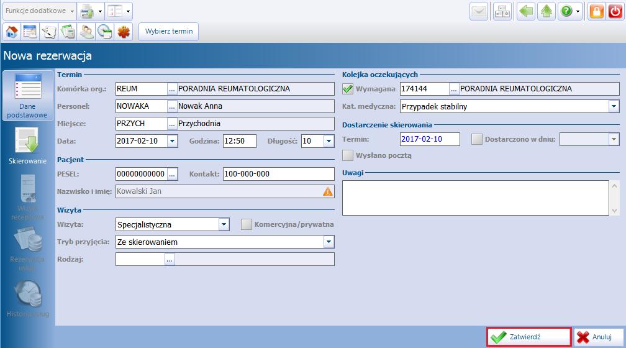Open queue 174144 lookup ellipsis button

coord(453,89)
